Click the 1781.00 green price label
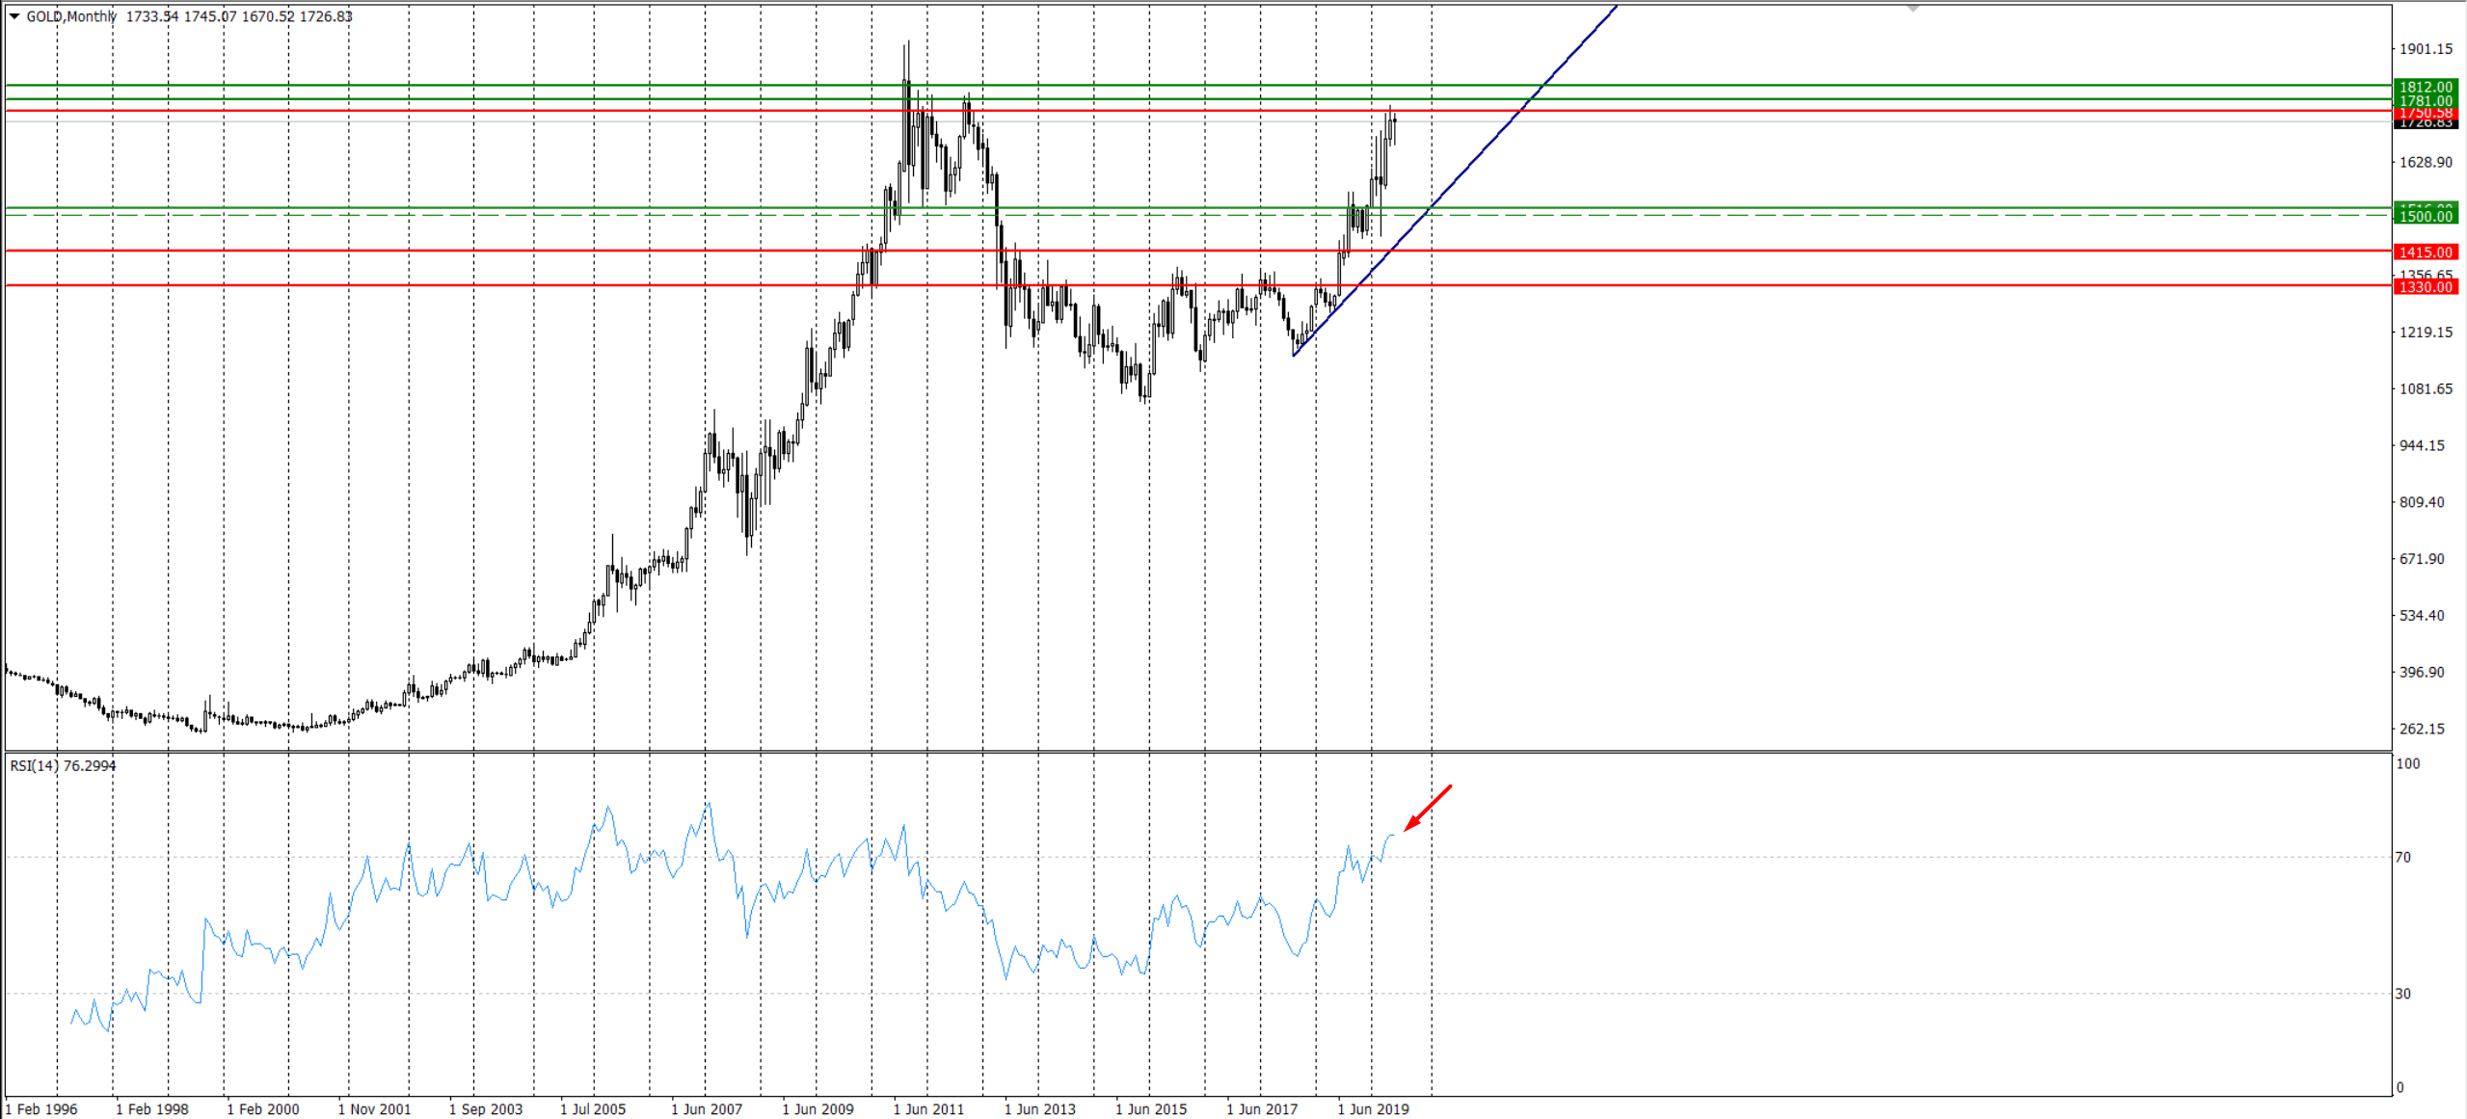2467x1119 pixels. (2425, 100)
